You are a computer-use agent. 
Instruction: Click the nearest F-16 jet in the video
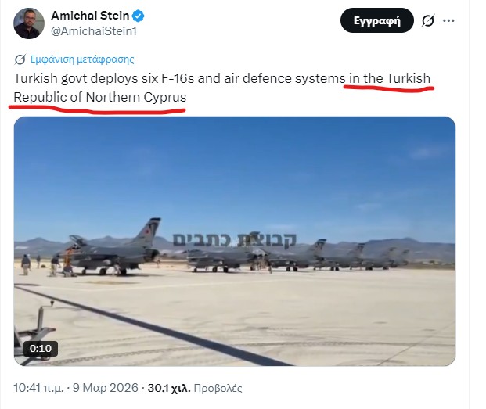(113, 249)
